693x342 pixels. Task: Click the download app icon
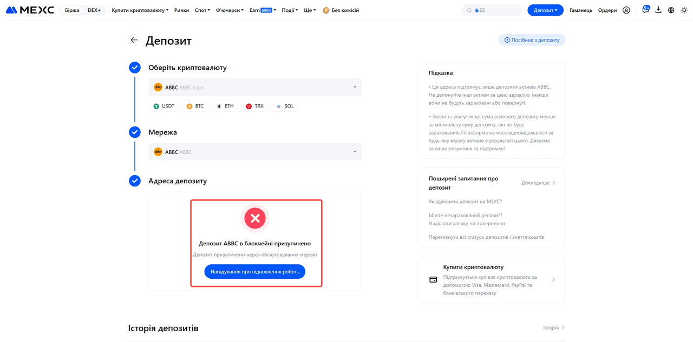(658, 10)
